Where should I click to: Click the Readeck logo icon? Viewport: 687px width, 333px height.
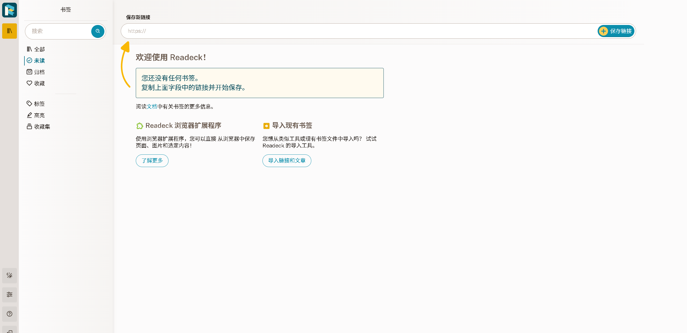pyautogui.click(x=9, y=10)
